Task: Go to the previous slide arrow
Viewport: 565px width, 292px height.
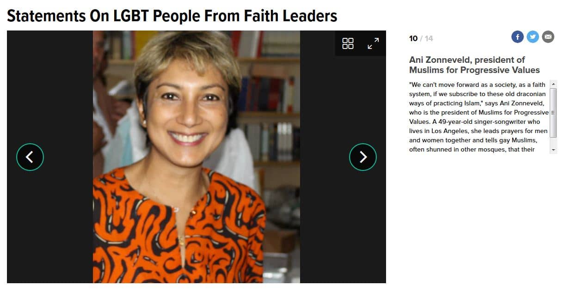Action: click(30, 157)
